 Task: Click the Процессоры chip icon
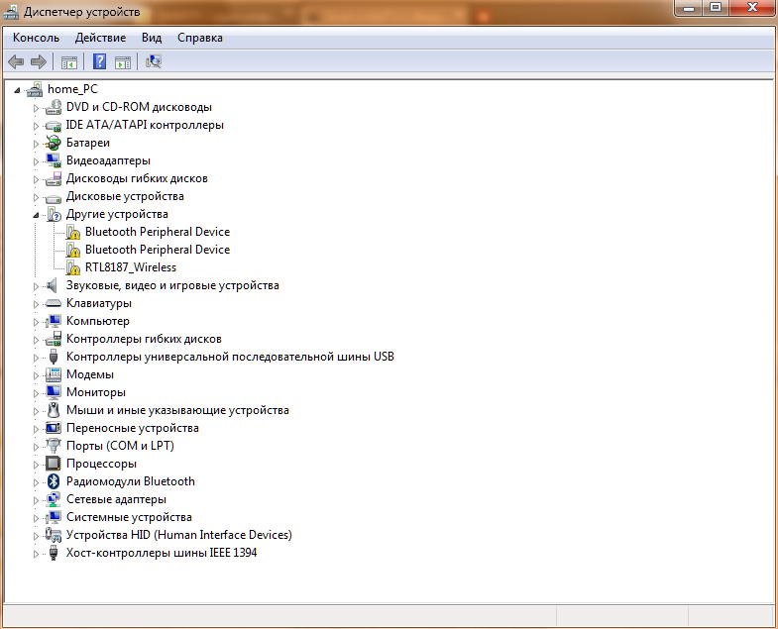click(54, 464)
